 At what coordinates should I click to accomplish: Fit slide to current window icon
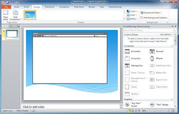173,111
